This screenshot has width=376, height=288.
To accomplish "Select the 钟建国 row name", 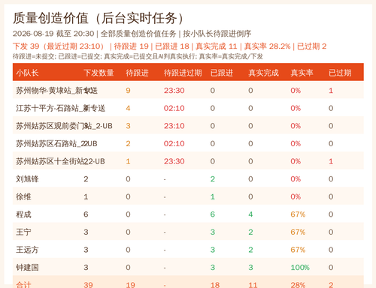I will tap(27, 268).
